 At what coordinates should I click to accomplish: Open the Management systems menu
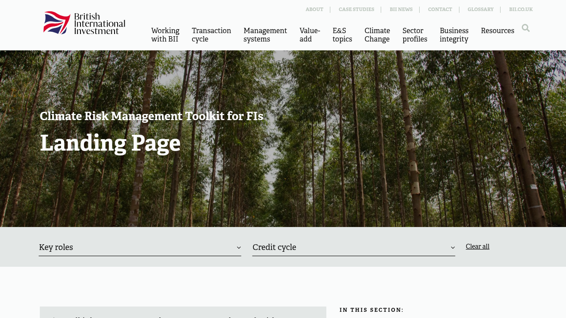click(x=265, y=35)
